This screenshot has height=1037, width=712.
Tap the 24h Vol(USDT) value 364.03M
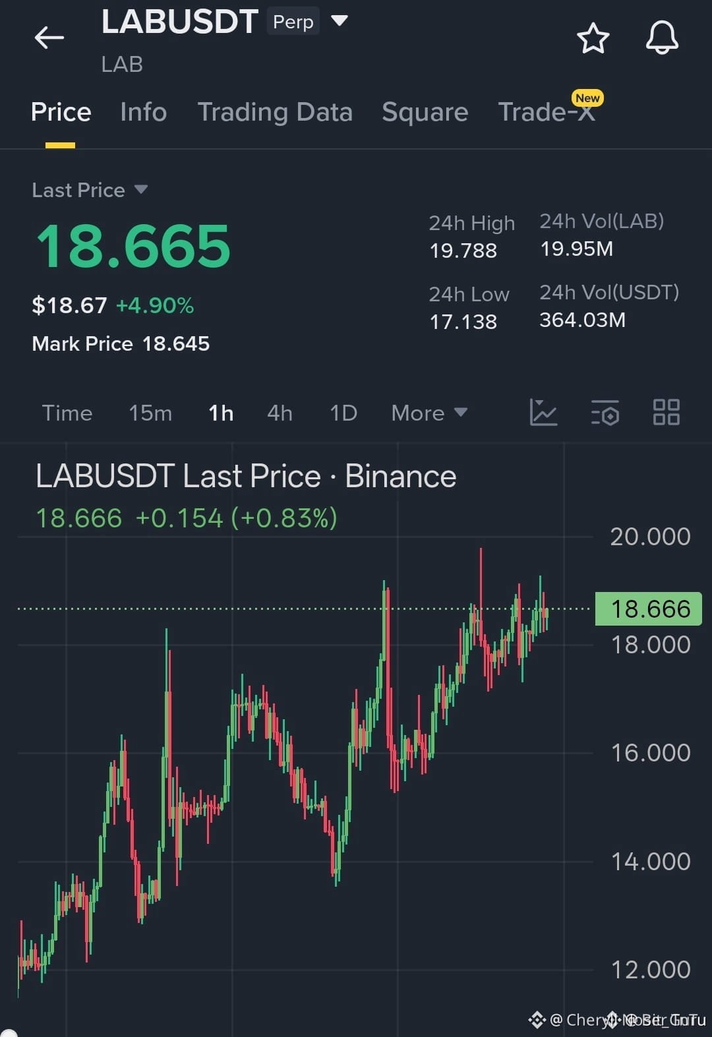coord(582,320)
